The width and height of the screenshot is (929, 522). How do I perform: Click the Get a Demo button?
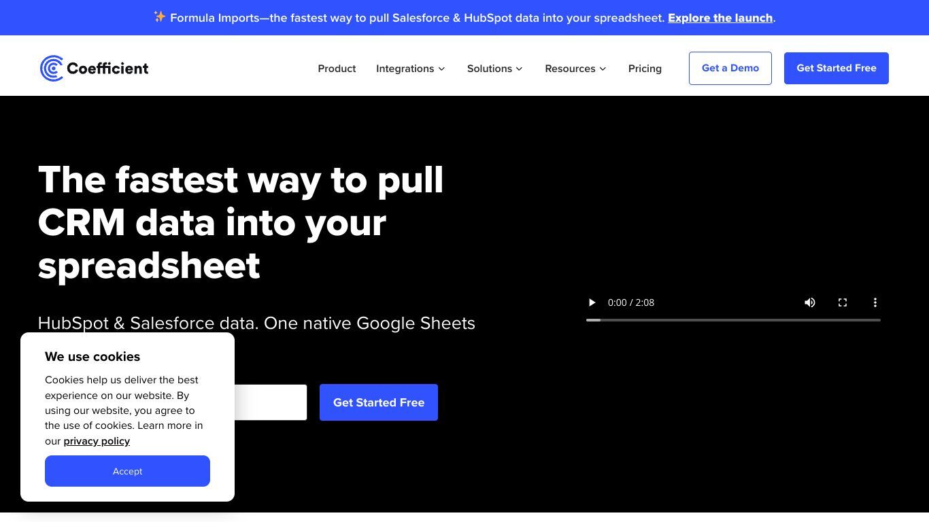730,68
